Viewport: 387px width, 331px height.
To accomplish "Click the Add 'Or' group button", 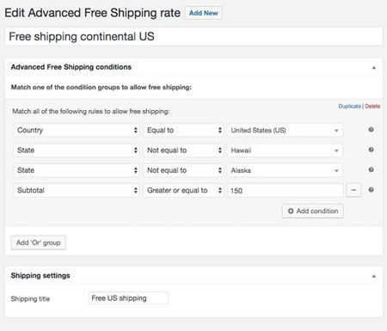I will [x=39, y=242].
